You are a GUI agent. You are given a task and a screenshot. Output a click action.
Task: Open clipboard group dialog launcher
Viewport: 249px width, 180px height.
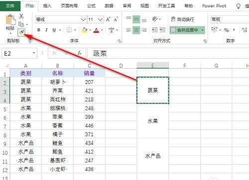click(x=30, y=41)
